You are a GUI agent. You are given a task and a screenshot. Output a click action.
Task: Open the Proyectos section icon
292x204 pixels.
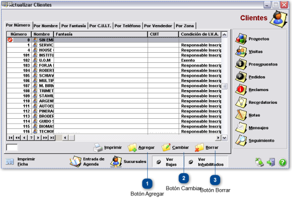(241, 39)
